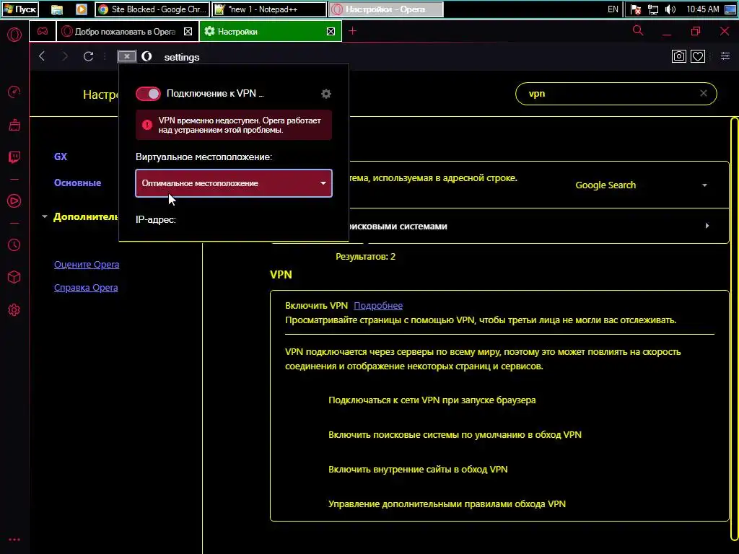Open Оптимальное местоположение location dropdown
The height and width of the screenshot is (554, 739).
234,183
